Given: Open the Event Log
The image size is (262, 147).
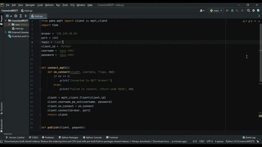Looking at the screenshot, I should point(249,138).
